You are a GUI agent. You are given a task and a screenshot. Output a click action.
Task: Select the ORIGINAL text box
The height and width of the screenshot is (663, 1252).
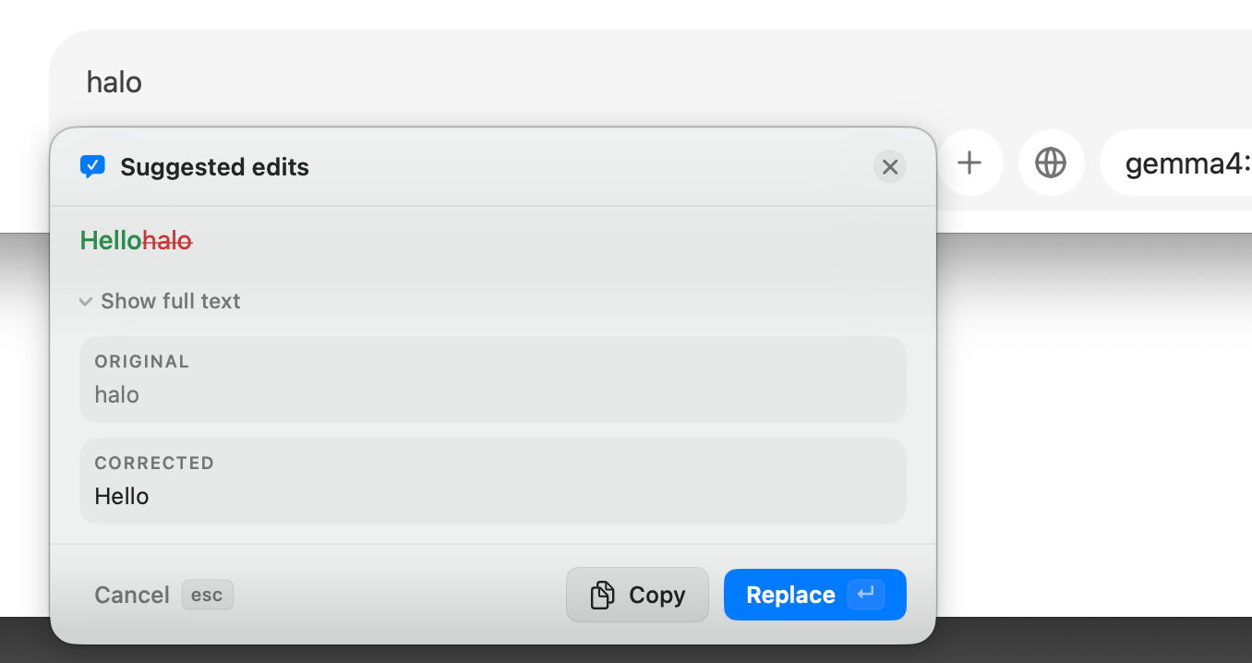click(493, 380)
